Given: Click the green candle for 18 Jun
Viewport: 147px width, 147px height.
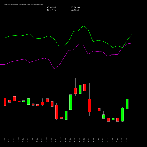Looking at the screenshot, I should click(x=29, y=102).
